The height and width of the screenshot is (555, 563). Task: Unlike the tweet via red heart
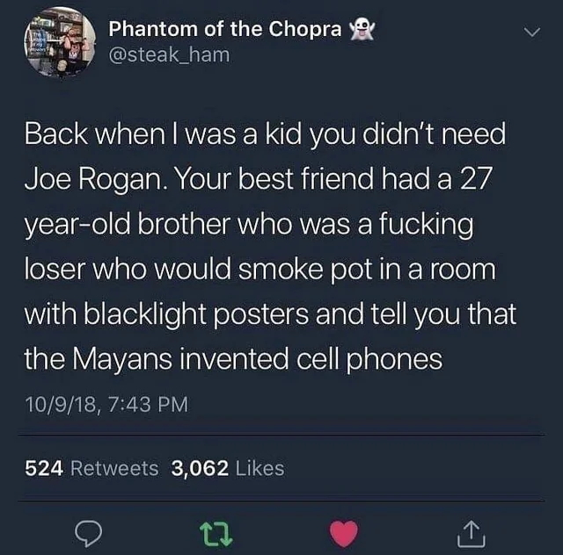(x=344, y=534)
